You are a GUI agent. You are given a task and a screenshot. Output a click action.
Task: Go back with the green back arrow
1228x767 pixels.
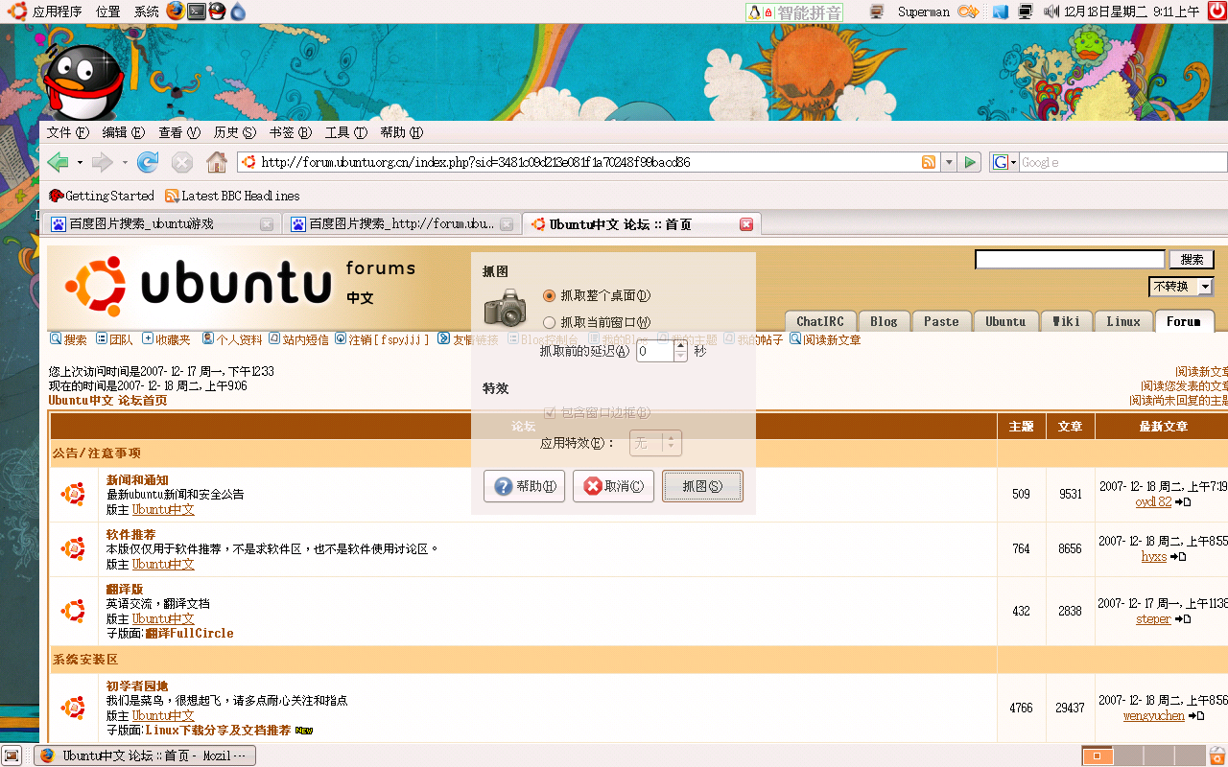click(59, 162)
